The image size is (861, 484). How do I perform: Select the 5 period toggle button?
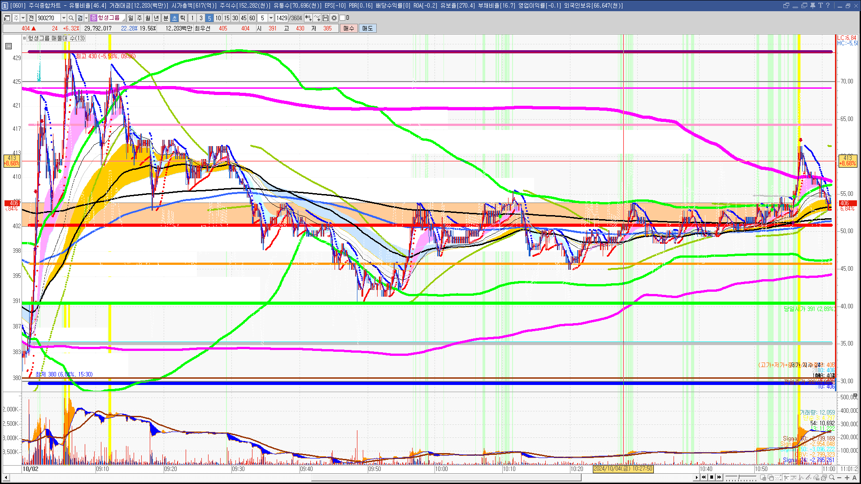point(209,18)
